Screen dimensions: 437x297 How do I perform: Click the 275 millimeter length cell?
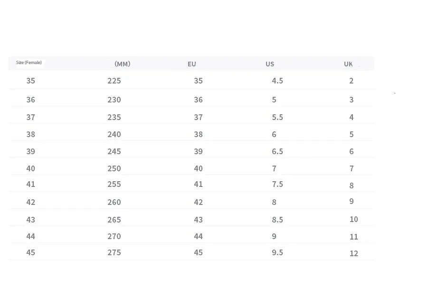click(114, 253)
